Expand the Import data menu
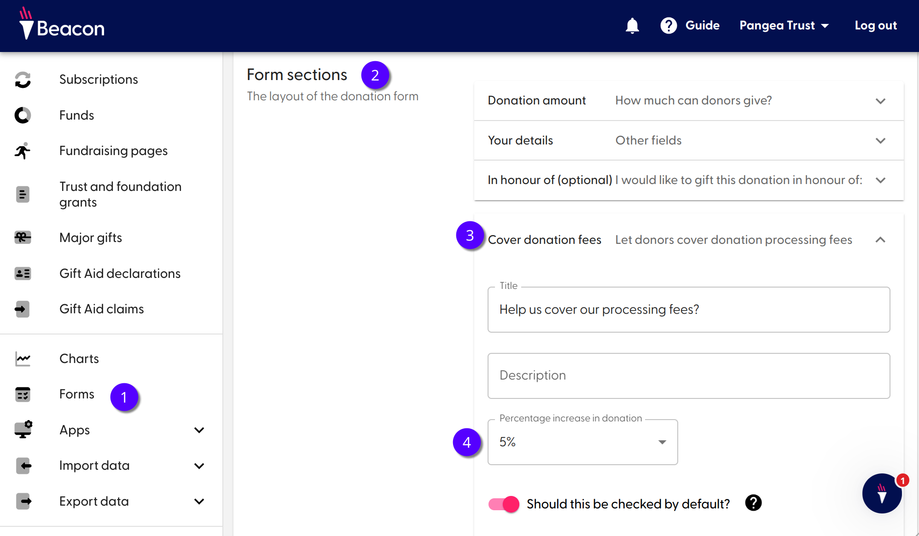Image resolution: width=919 pixels, height=536 pixels. click(199, 466)
